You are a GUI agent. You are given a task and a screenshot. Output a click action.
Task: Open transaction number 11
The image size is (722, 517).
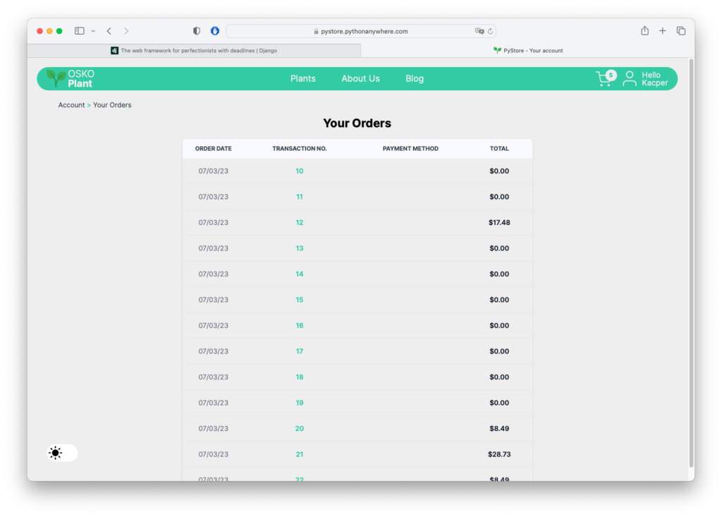click(x=299, y=197)
